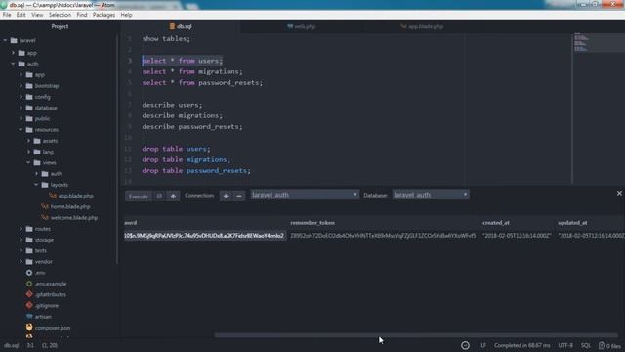Screen dimensions: 625x352
Task: Click the storage folder icon
Action: point(29,240)
